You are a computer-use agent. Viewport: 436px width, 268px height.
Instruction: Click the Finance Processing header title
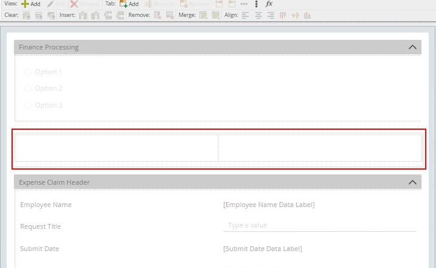[48, 47]
